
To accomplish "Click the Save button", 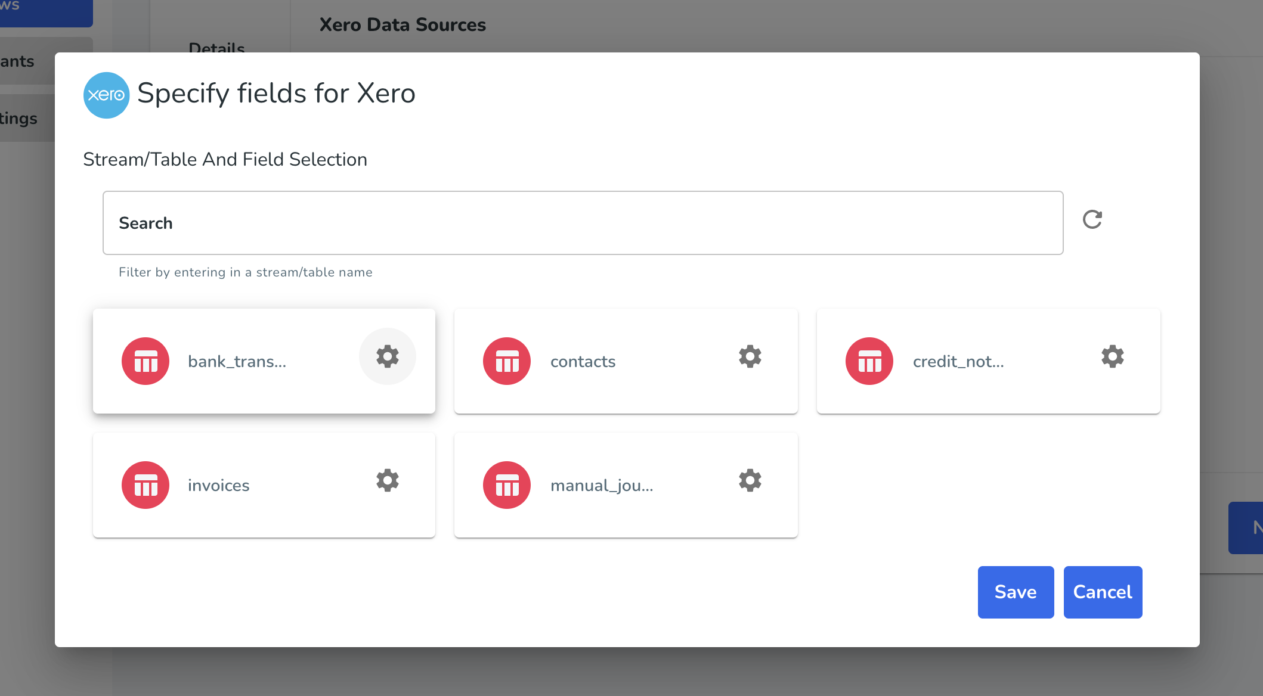I will click(x=1016, y=592).
